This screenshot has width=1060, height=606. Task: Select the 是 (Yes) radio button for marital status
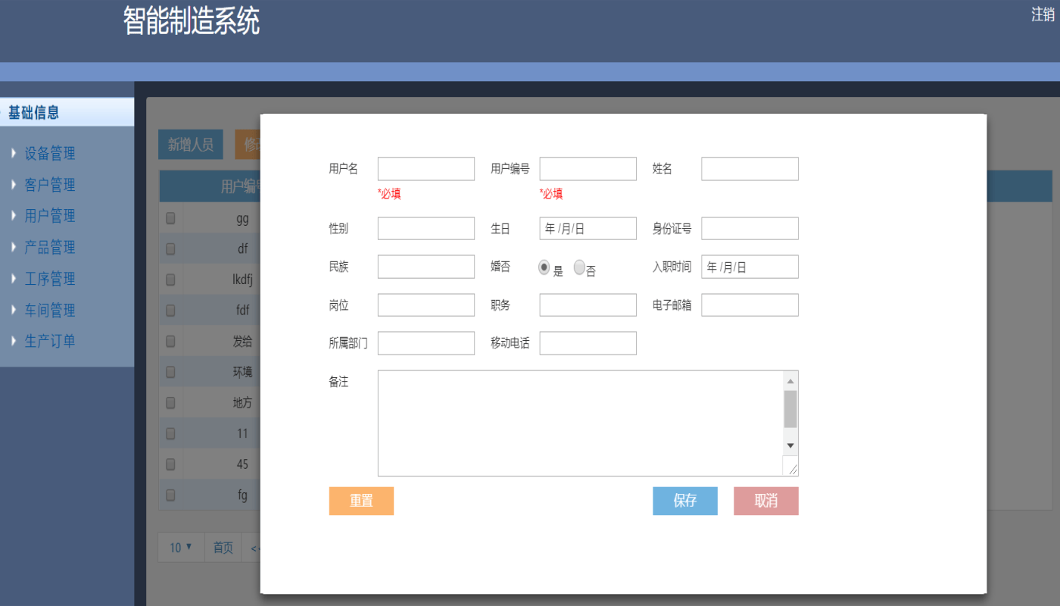tap(544, 267)
